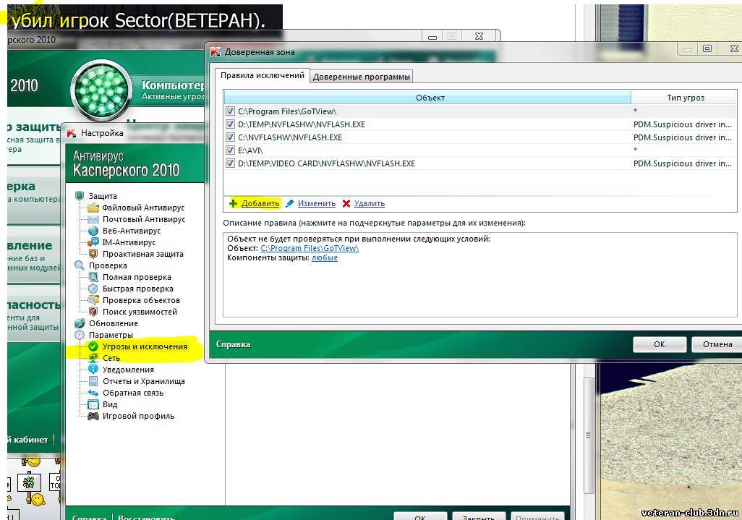Select the C:\NVFLASHW\NVFLASH.EXE row text

(x=289, y=137)
